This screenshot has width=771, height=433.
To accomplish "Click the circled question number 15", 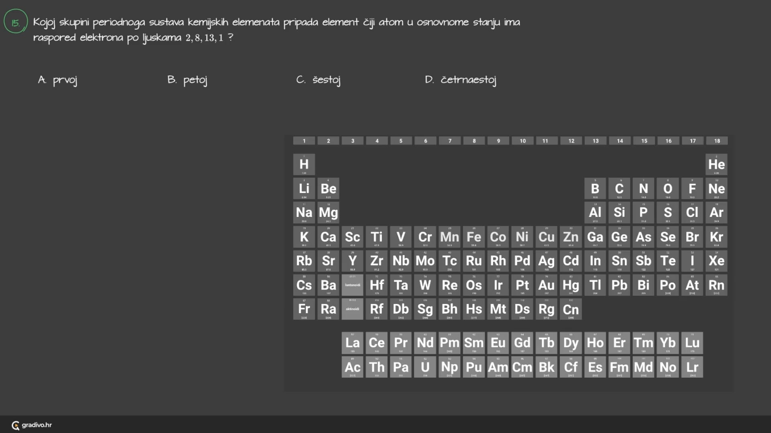I will point(16,22).
